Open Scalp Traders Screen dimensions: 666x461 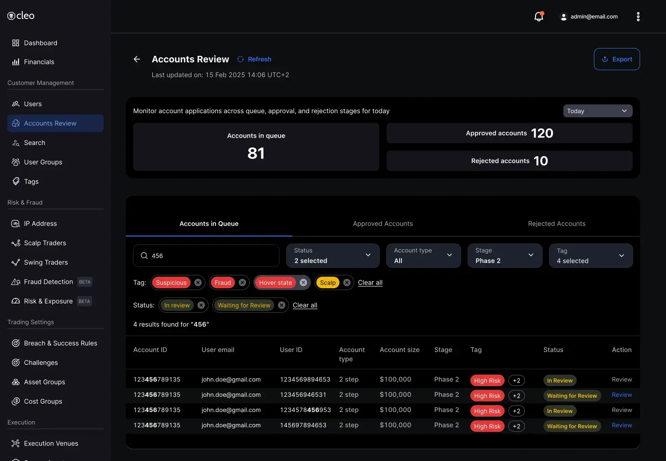[55, 243]
